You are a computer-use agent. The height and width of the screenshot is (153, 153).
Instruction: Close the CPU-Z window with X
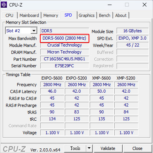[145, 5]
